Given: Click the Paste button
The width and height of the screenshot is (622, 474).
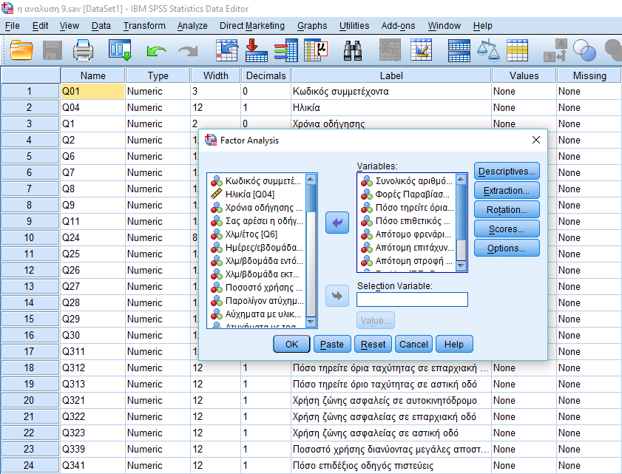Looking at the screenshot, I should click(332, 344).
